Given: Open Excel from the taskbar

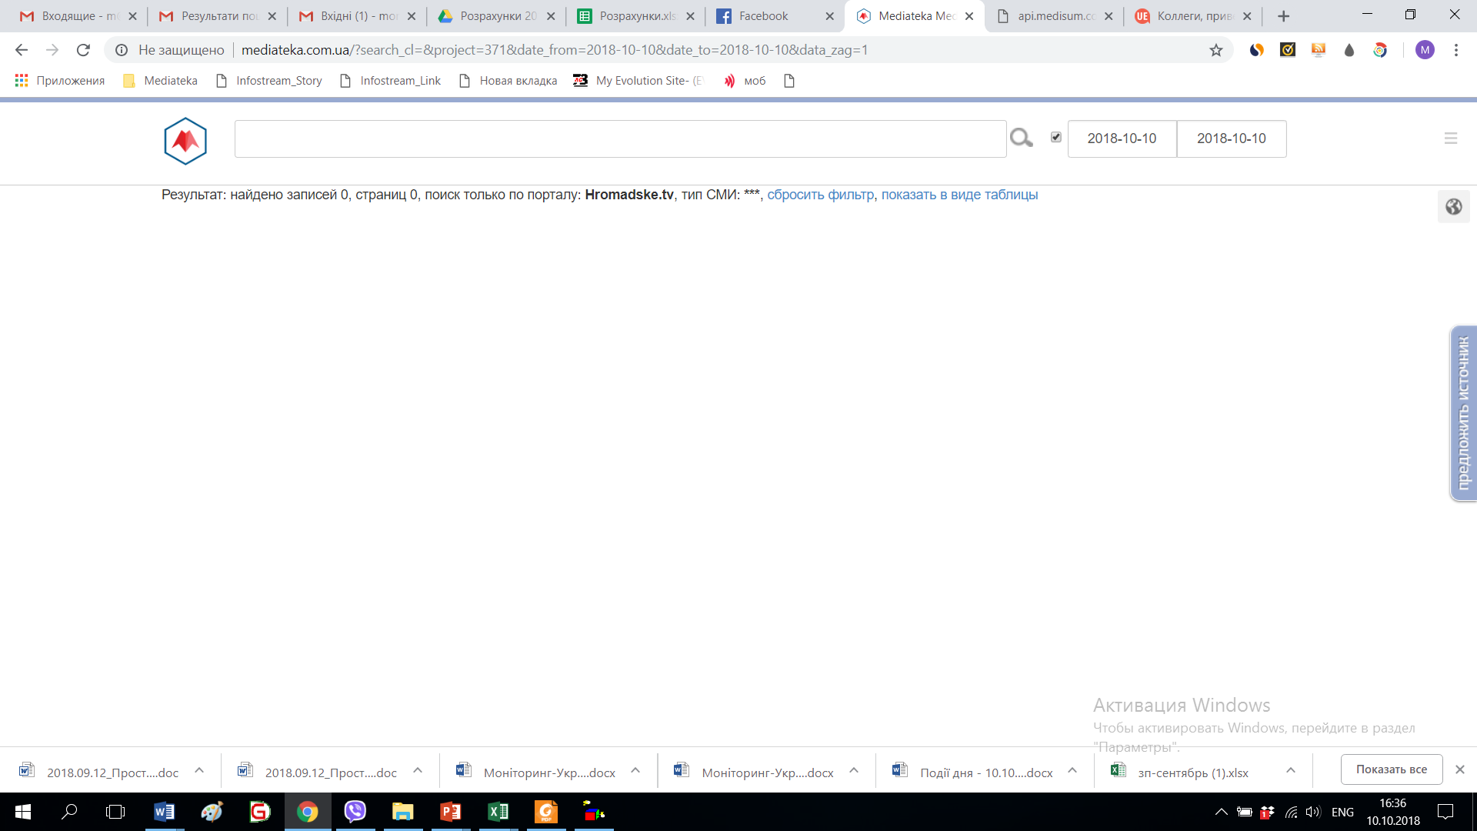Looking at the screenshot, I should click(x=498, y=812).
